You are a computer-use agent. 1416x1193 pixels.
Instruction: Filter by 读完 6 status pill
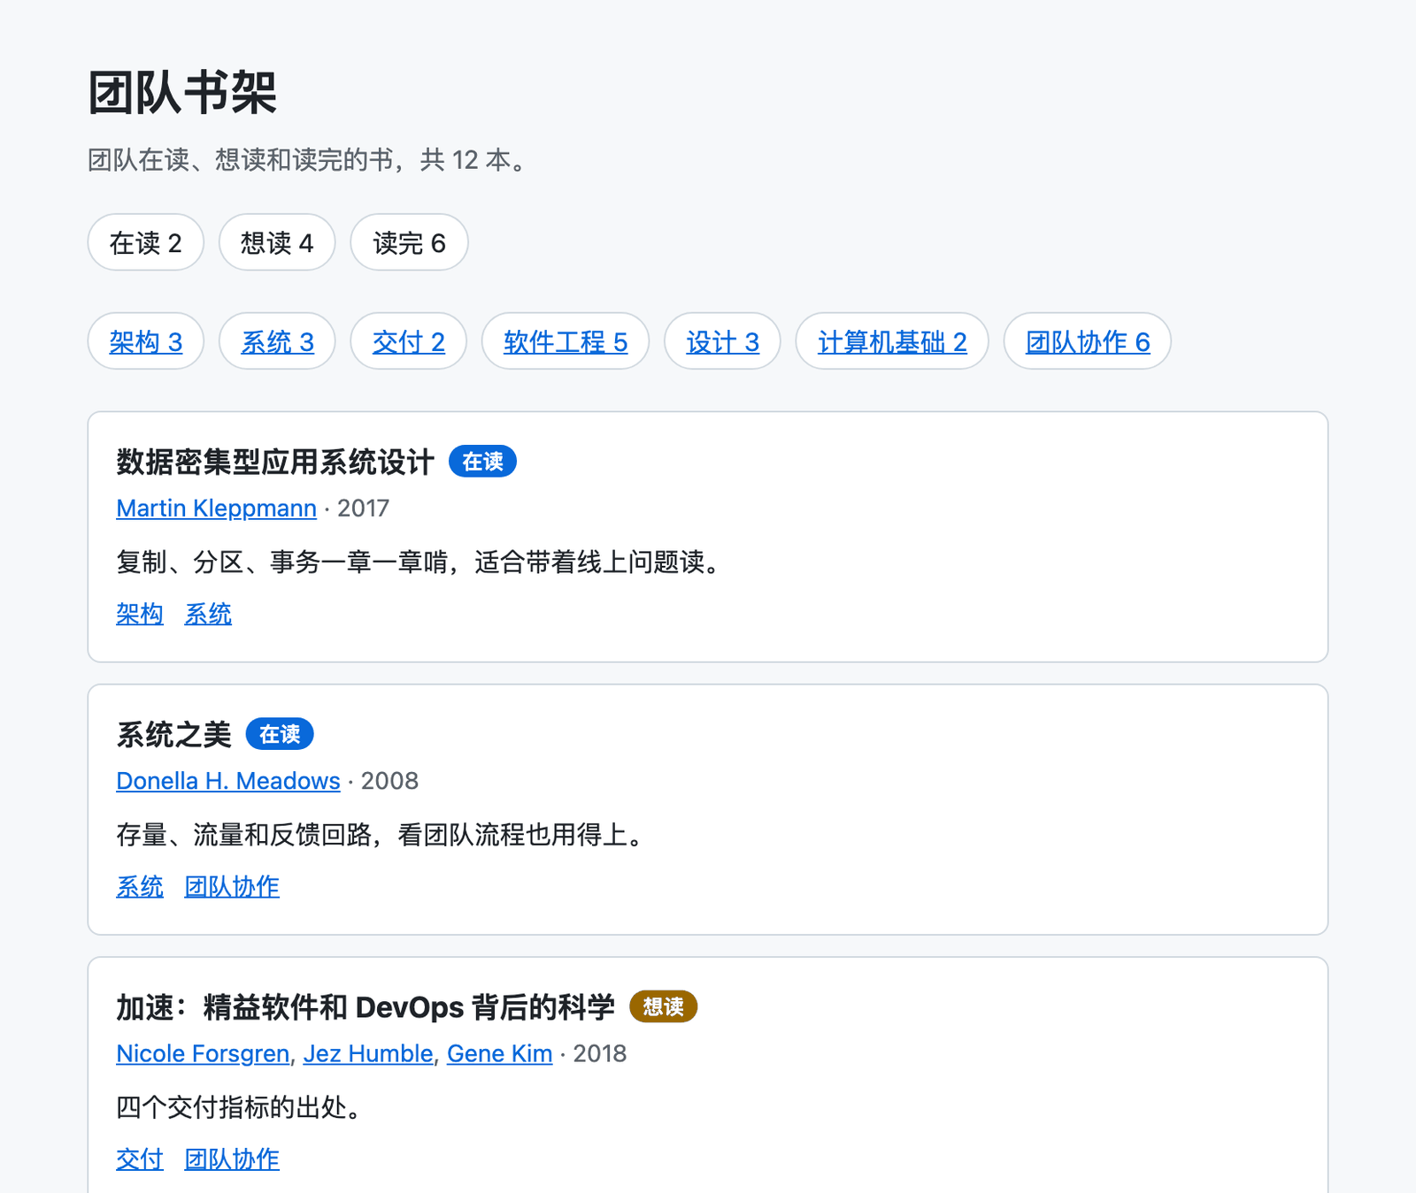click(409, 242)
